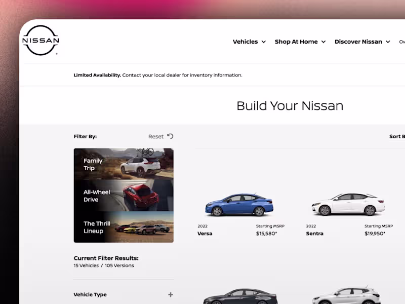Select the All-Wheel Drive filter tile
The image size is (405, 304).
124,196
